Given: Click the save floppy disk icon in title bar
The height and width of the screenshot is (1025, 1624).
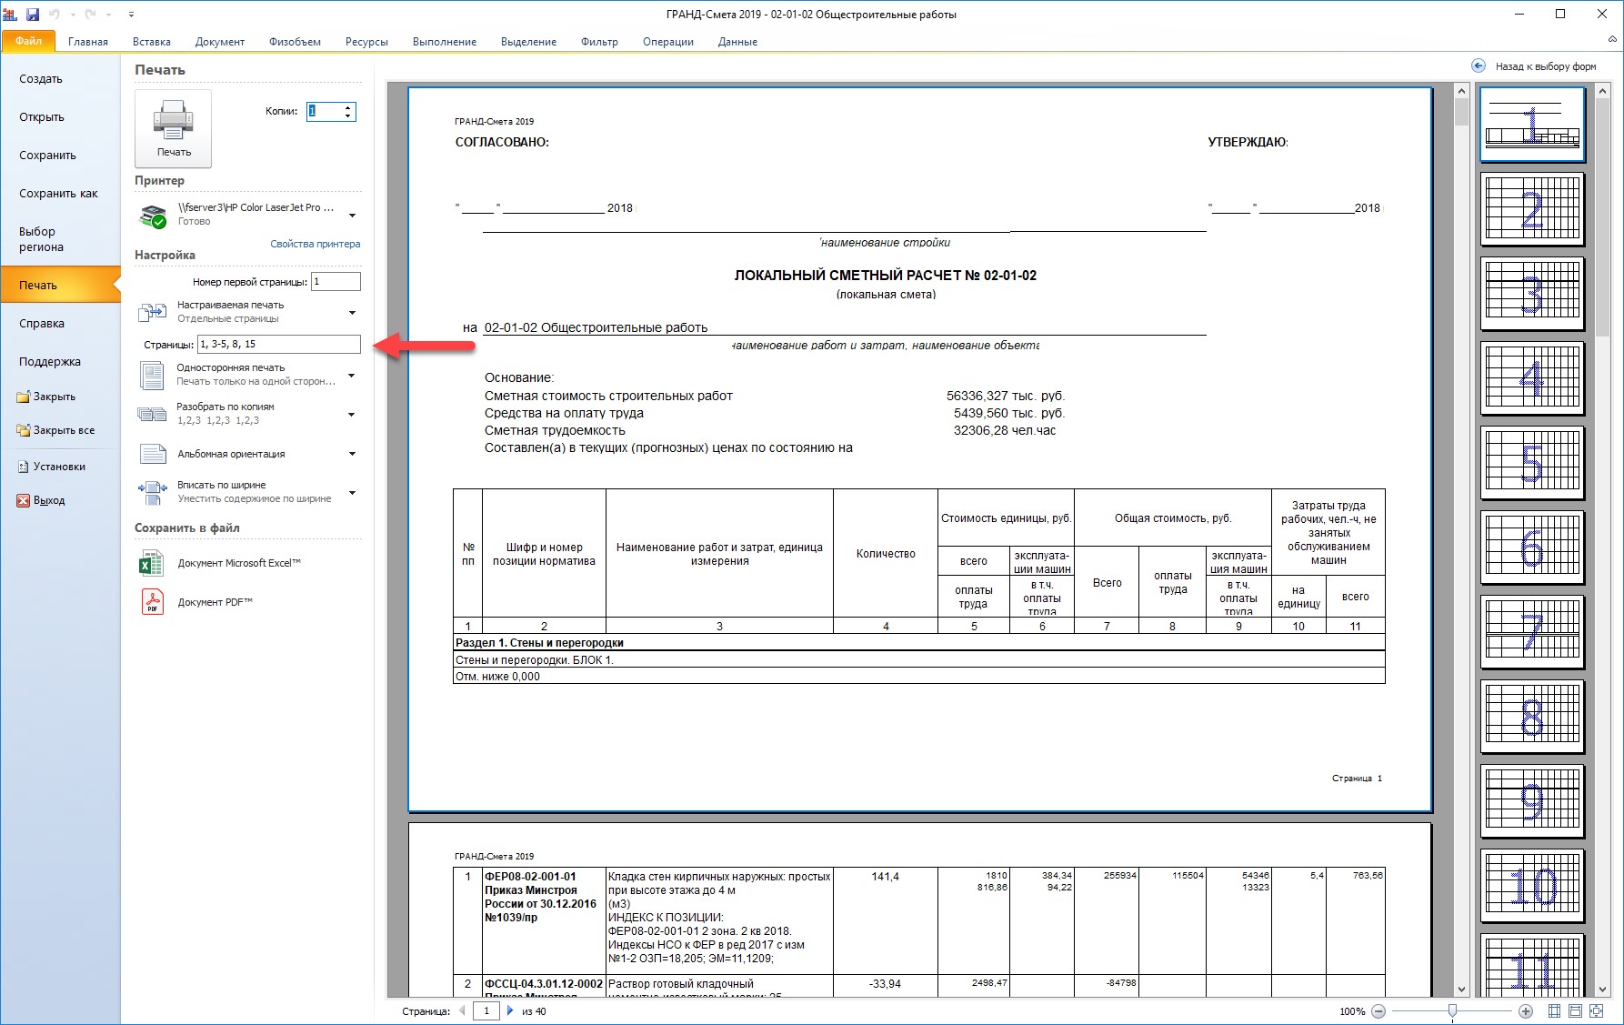Looking at the screenshot, I should pyautogui.click(x=33, y=15).
